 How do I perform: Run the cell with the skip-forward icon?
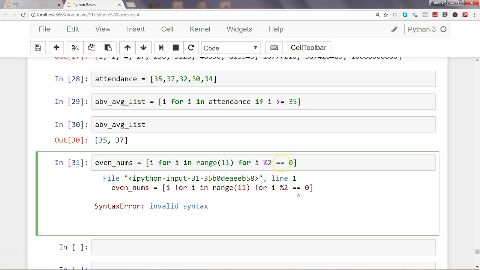161,48
